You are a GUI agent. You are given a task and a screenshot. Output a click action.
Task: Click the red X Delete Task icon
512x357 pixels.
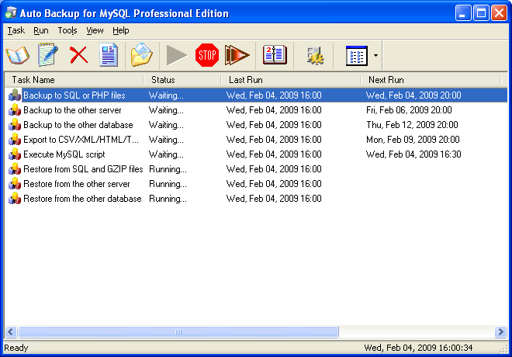click(x=78, y=54)
